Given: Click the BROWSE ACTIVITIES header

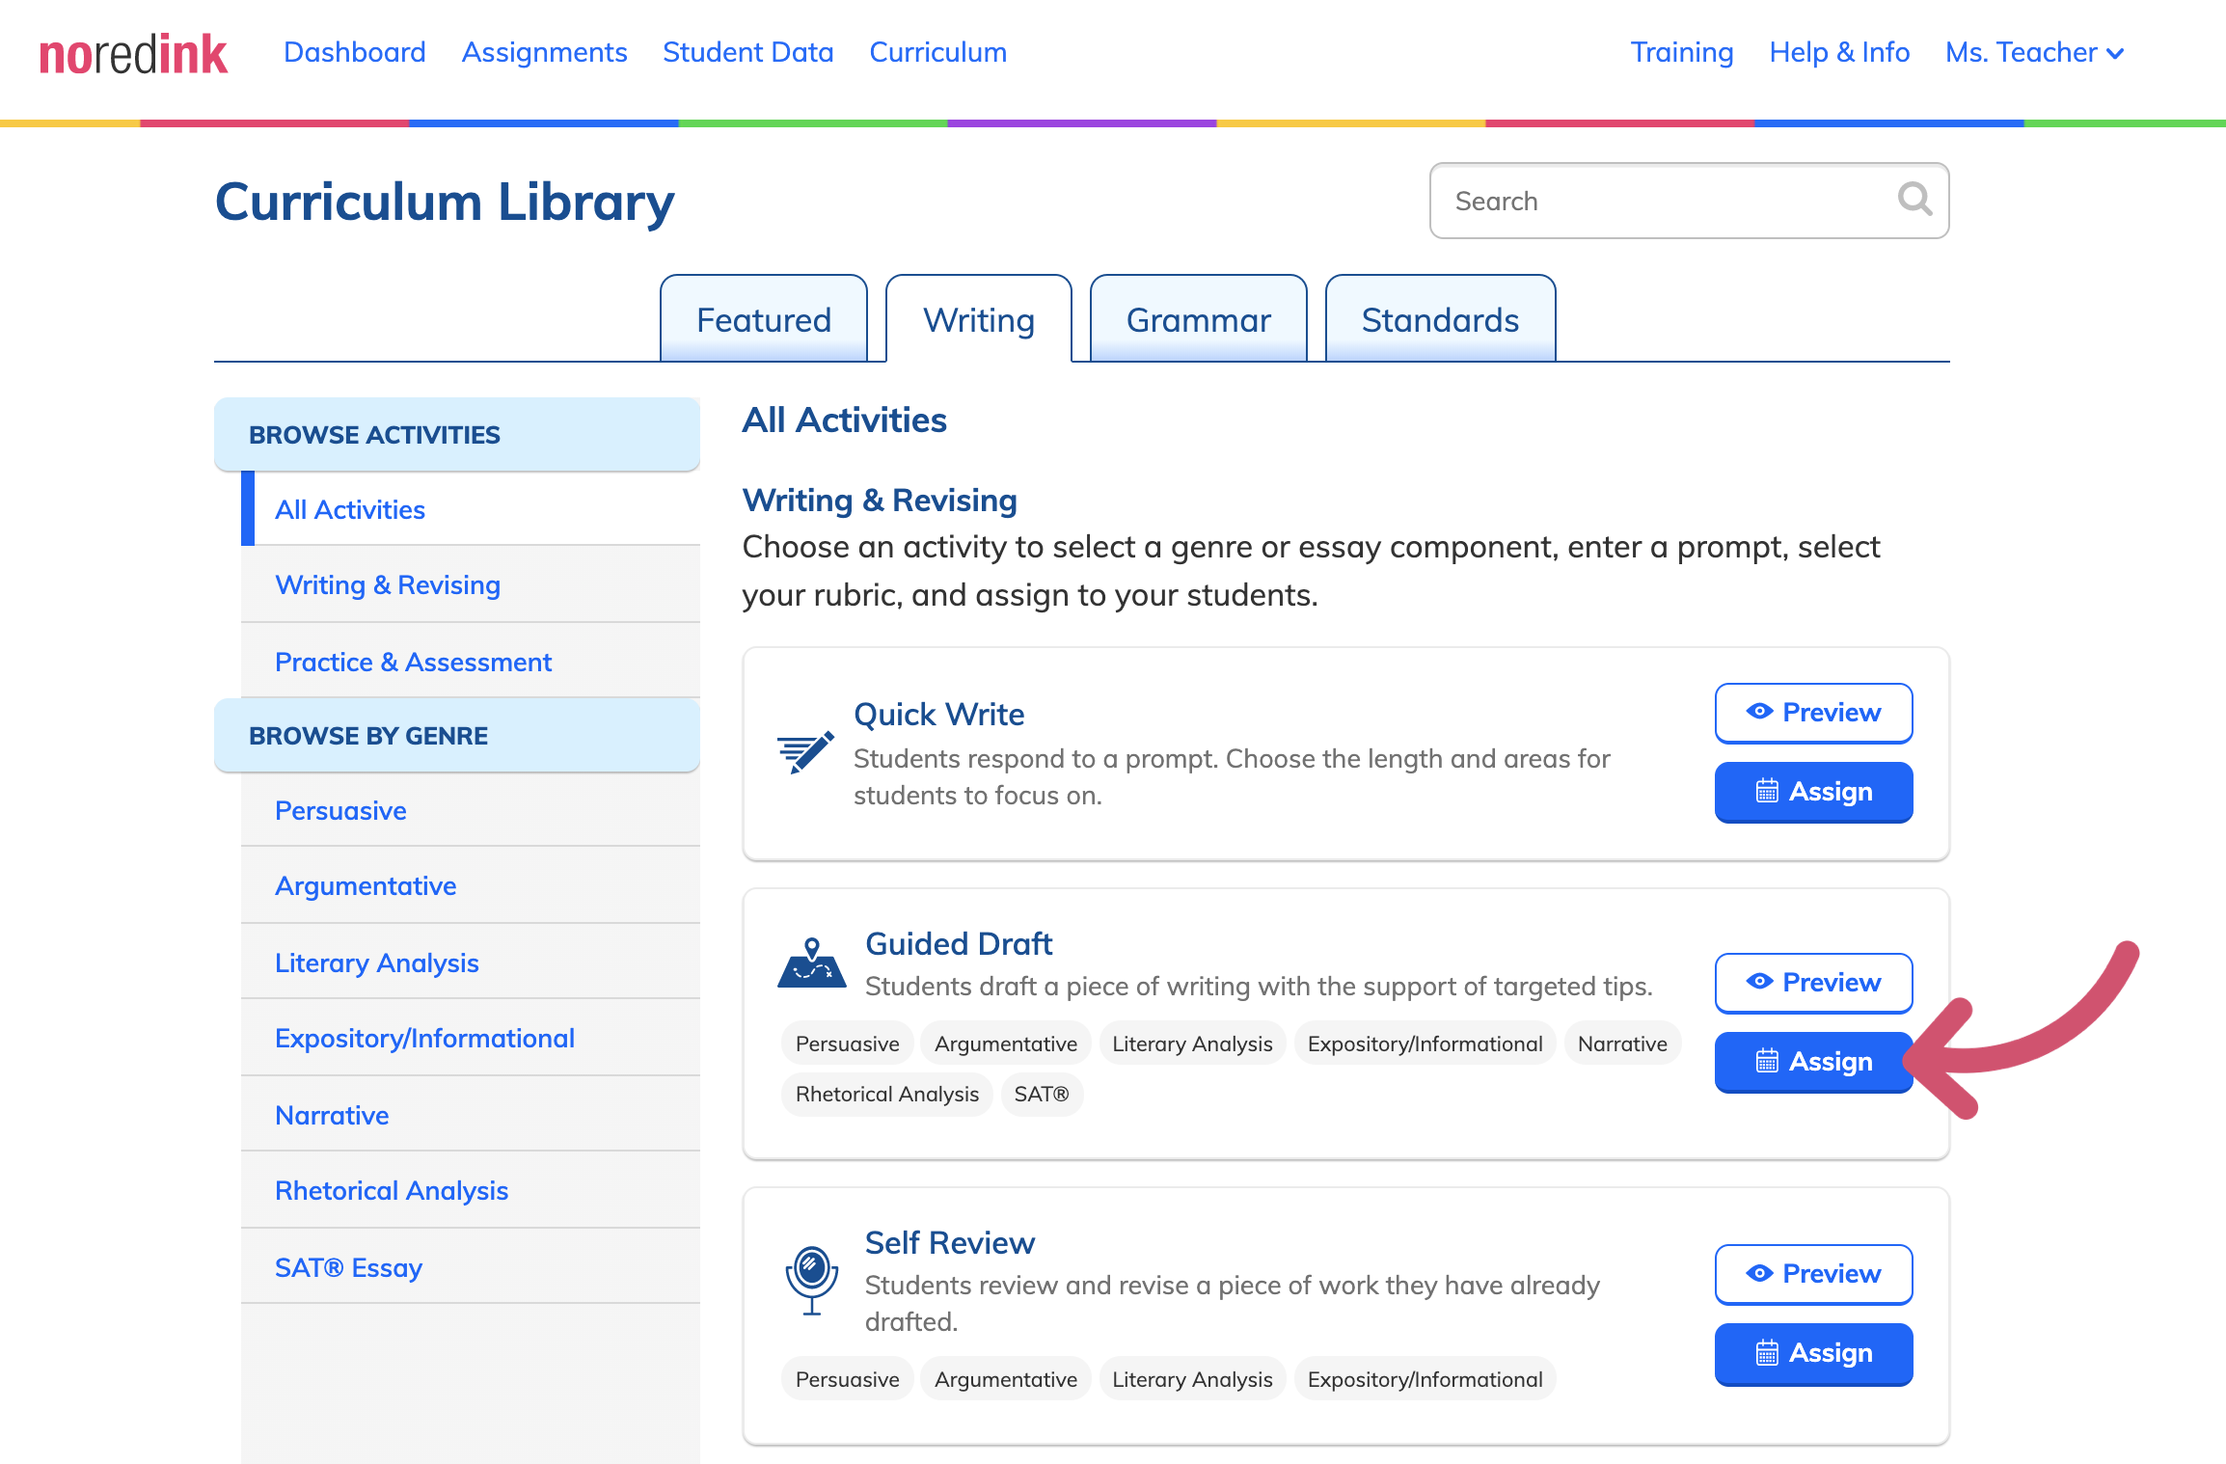Looking at the screenshot, I should click(457, 434).
